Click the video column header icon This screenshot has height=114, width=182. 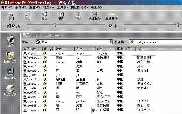51,49
